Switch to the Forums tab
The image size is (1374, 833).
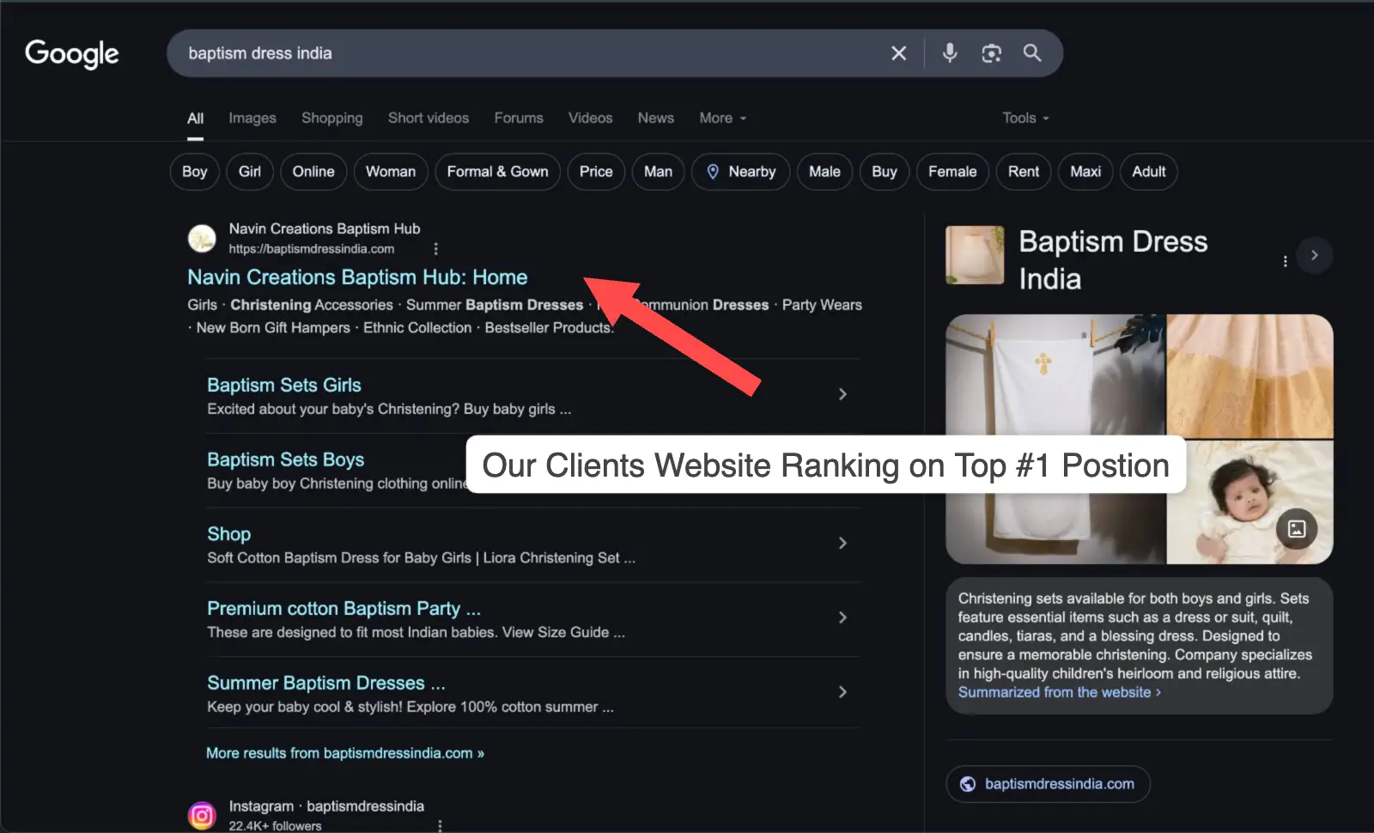click(519, 119)
